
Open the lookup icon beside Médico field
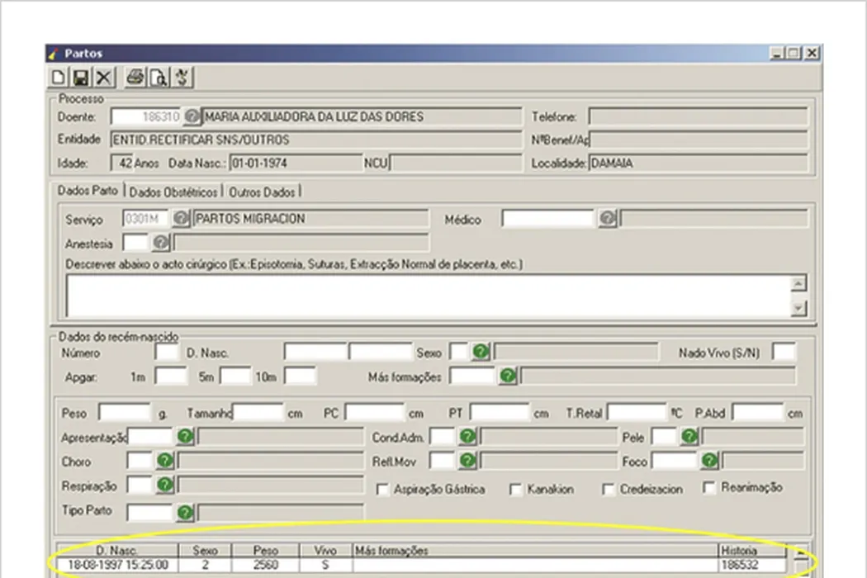coord(608,219)
